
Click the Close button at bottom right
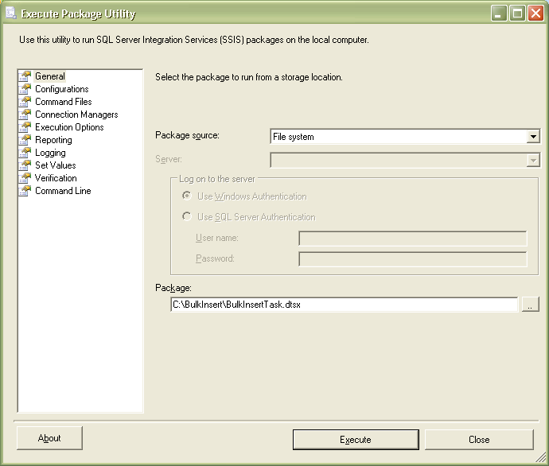(479, 440)
